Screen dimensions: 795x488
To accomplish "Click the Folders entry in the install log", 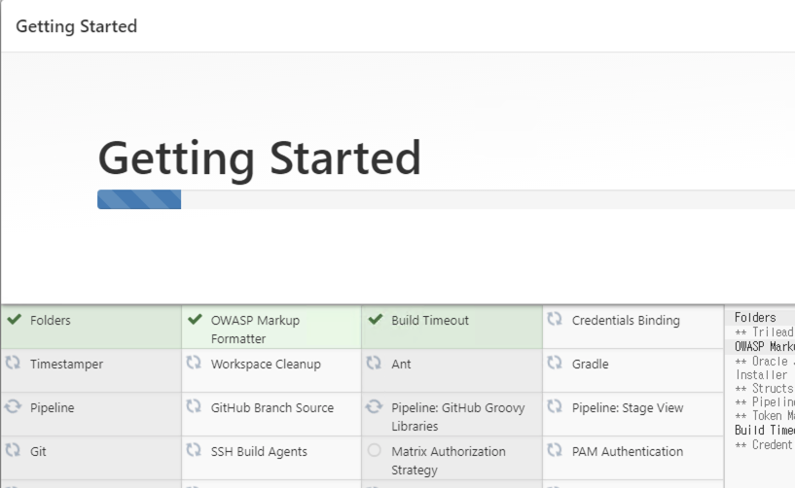I will [x=755, y=317].
